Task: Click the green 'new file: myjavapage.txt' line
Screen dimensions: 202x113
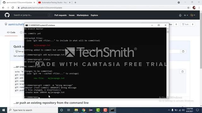Action: click(49, 78)
